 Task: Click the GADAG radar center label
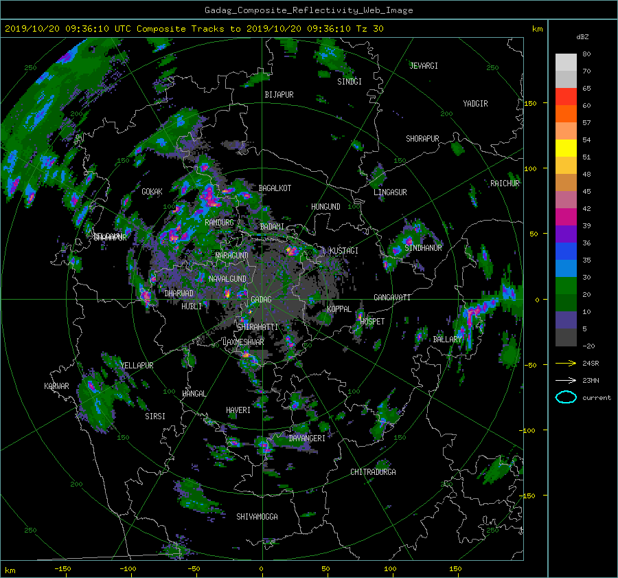tap(261, 300)
